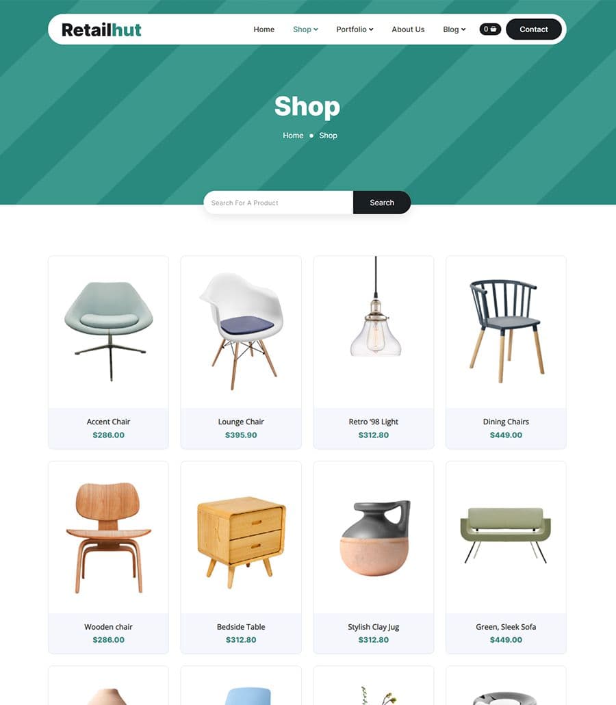Open the Accent Chair product image
The image size is (616, 705).
click(x=108, y=332)
